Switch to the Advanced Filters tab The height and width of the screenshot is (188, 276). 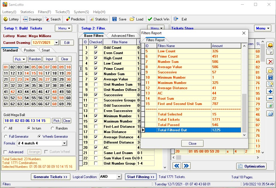tap(123, 36)
